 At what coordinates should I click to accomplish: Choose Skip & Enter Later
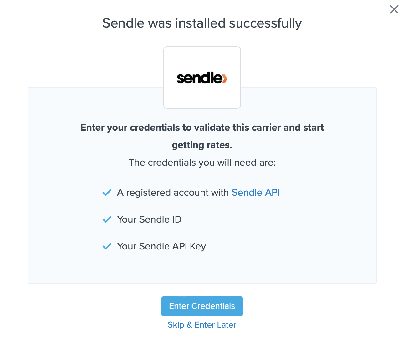pyautogui.click(x=202, y=325)
